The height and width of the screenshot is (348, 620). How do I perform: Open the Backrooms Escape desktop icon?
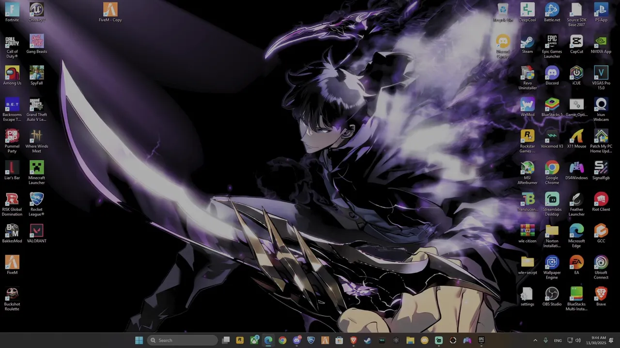pyautogui.click(x=12, y=109)
